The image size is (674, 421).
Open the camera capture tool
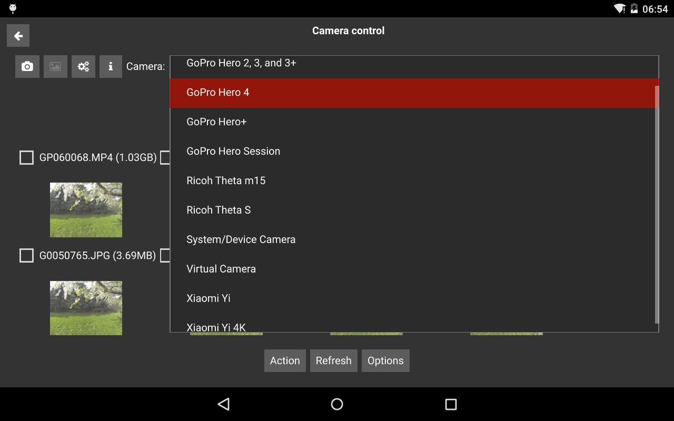(27, 66)
